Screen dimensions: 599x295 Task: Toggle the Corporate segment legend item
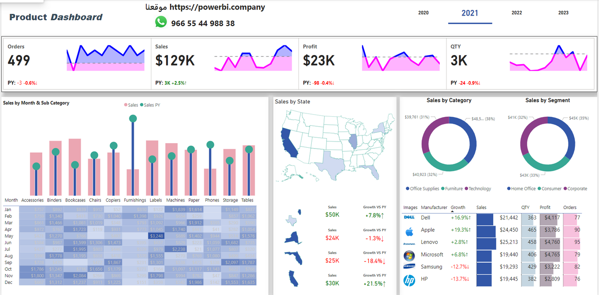click(577, 189)
